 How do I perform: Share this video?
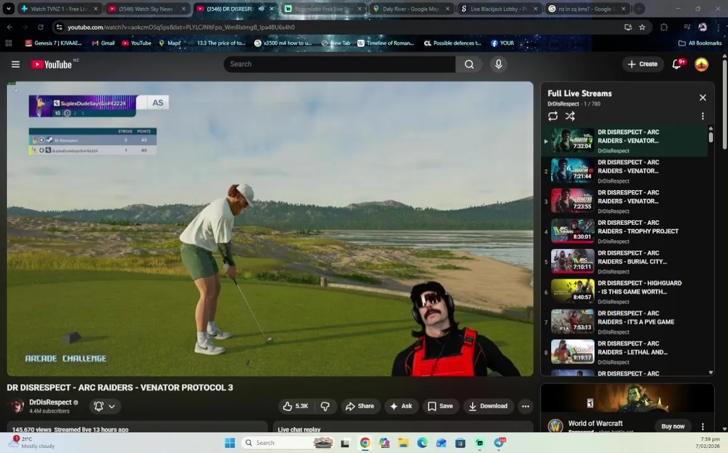pos(361,406)
